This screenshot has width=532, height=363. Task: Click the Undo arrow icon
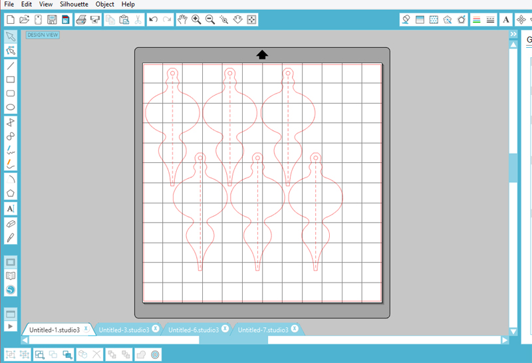[x=154, y=20]
